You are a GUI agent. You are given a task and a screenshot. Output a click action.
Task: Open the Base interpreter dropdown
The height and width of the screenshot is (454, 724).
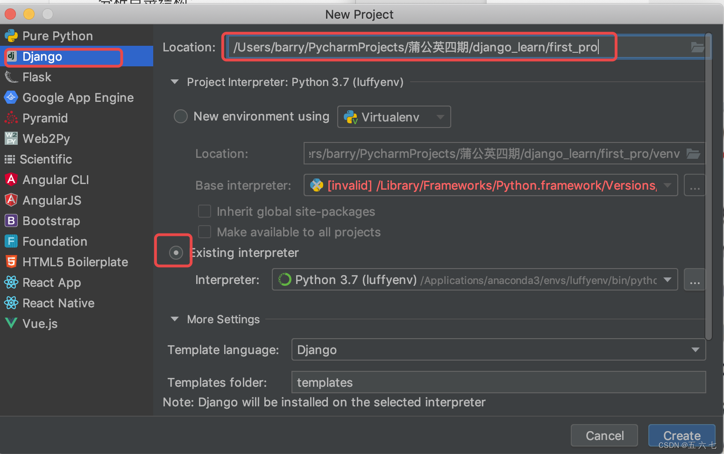click(x=490, y=185)
